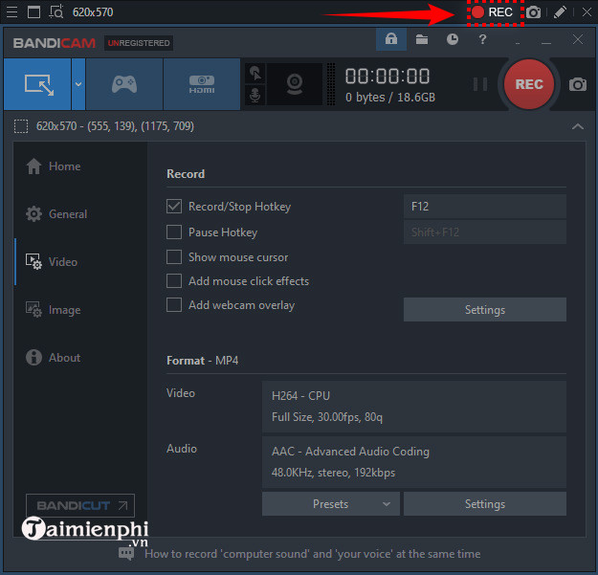The image size is (598, 575).
Task: Open the About tab
Action: pos(53,358)
